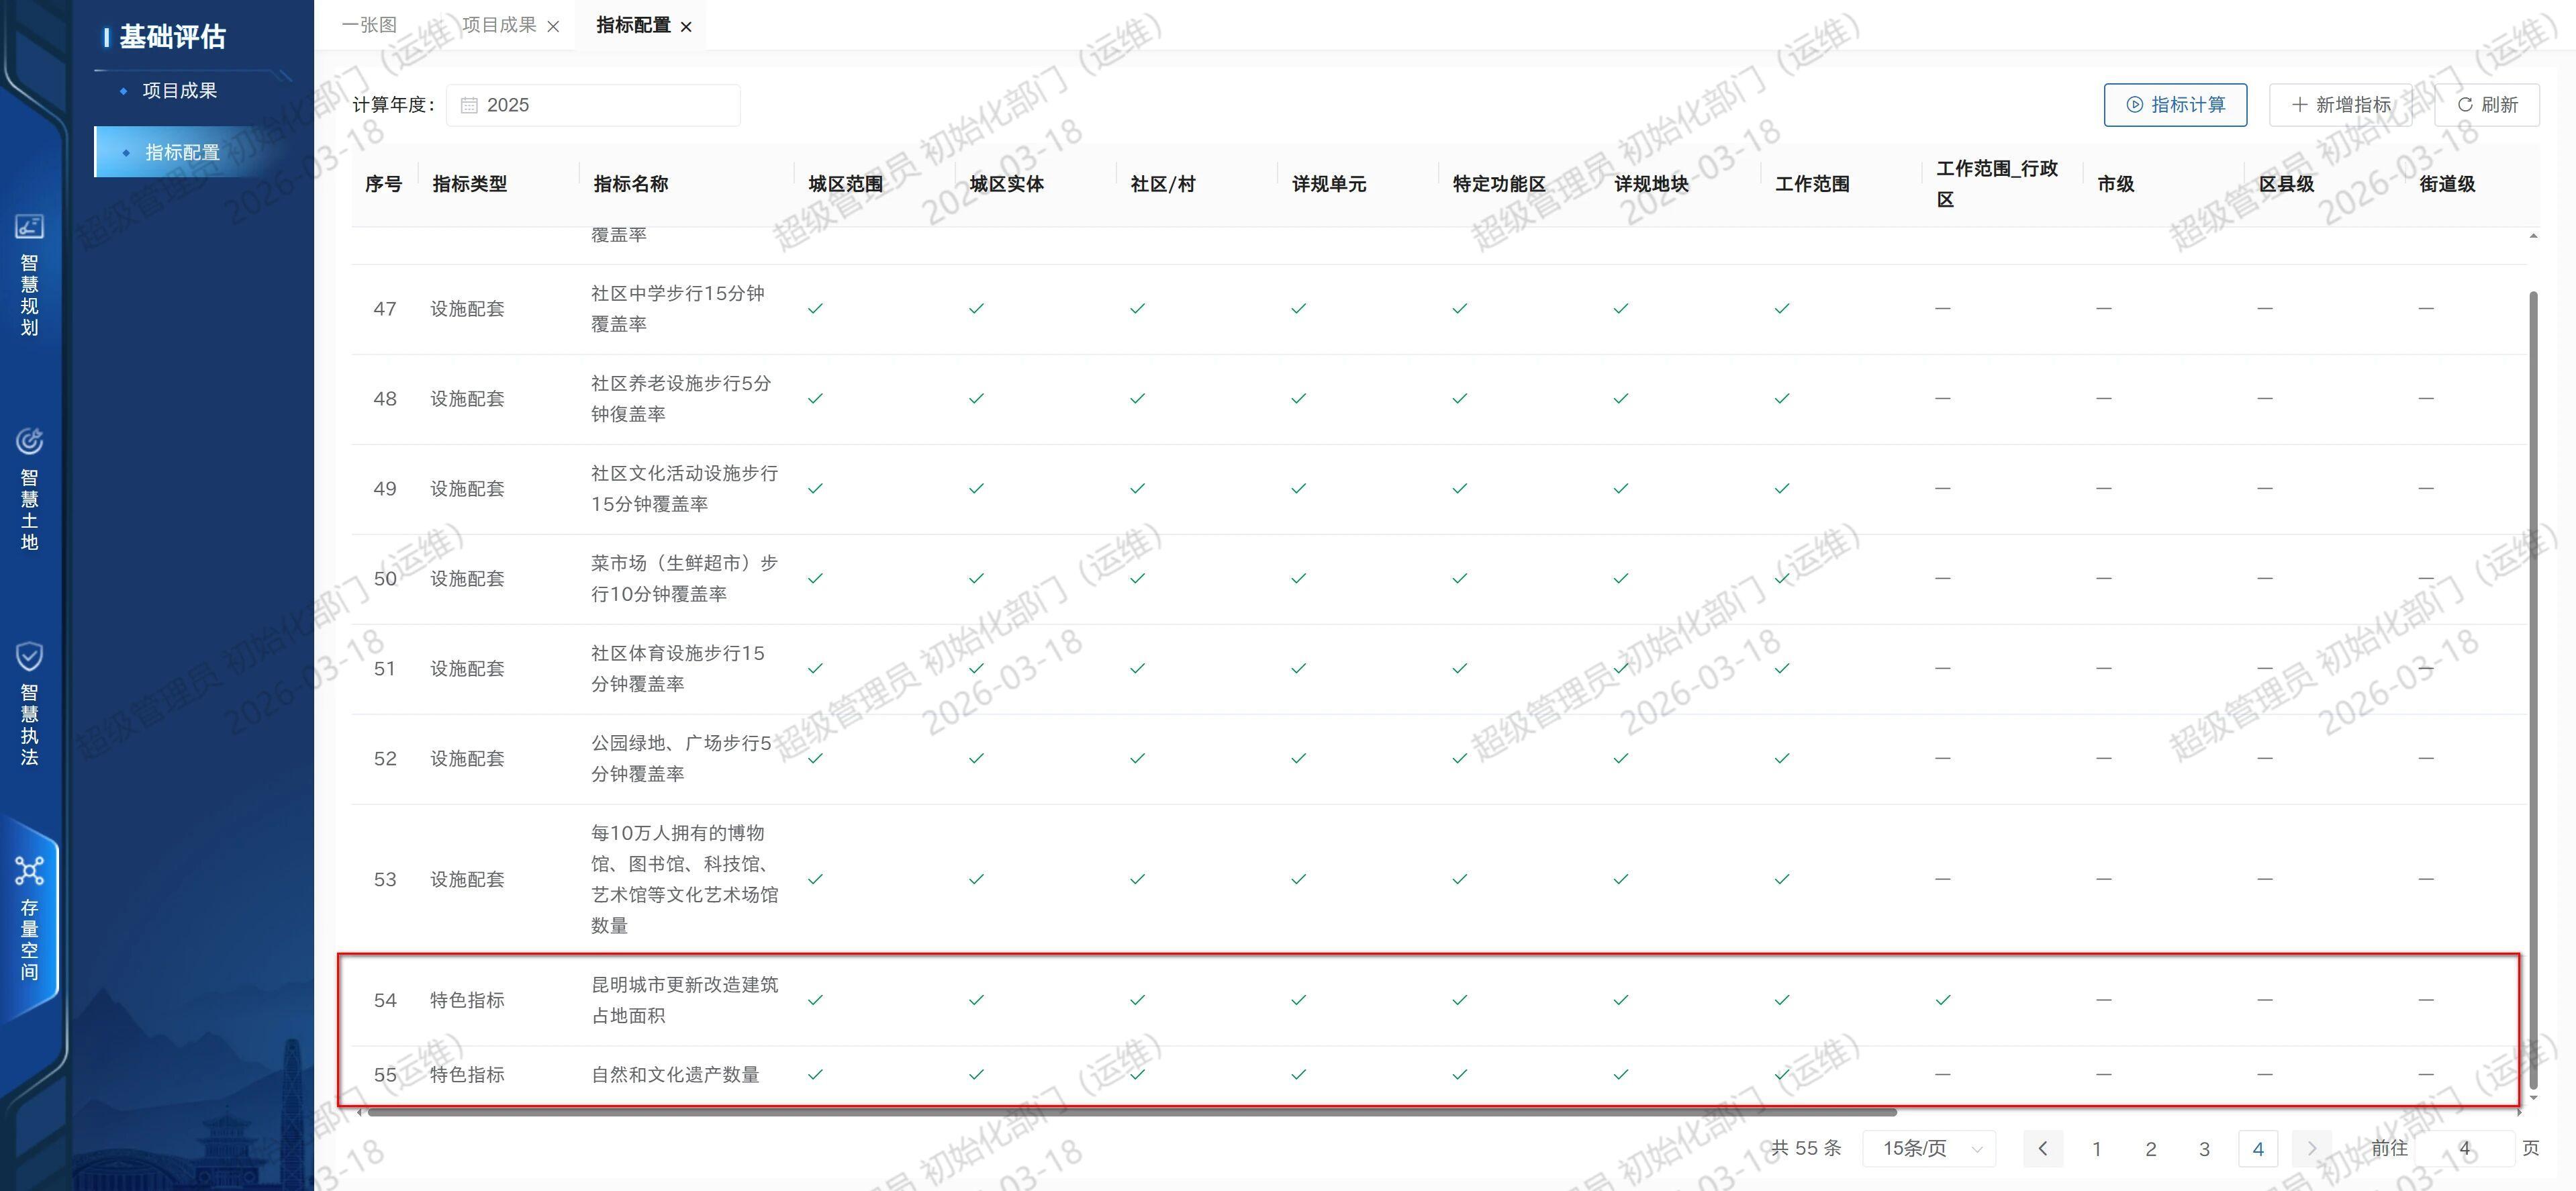Switch to the 一张图 tab
The width and height of the screenshot is (2576, 1191).
pyautogui.click(x=369, y=25)
